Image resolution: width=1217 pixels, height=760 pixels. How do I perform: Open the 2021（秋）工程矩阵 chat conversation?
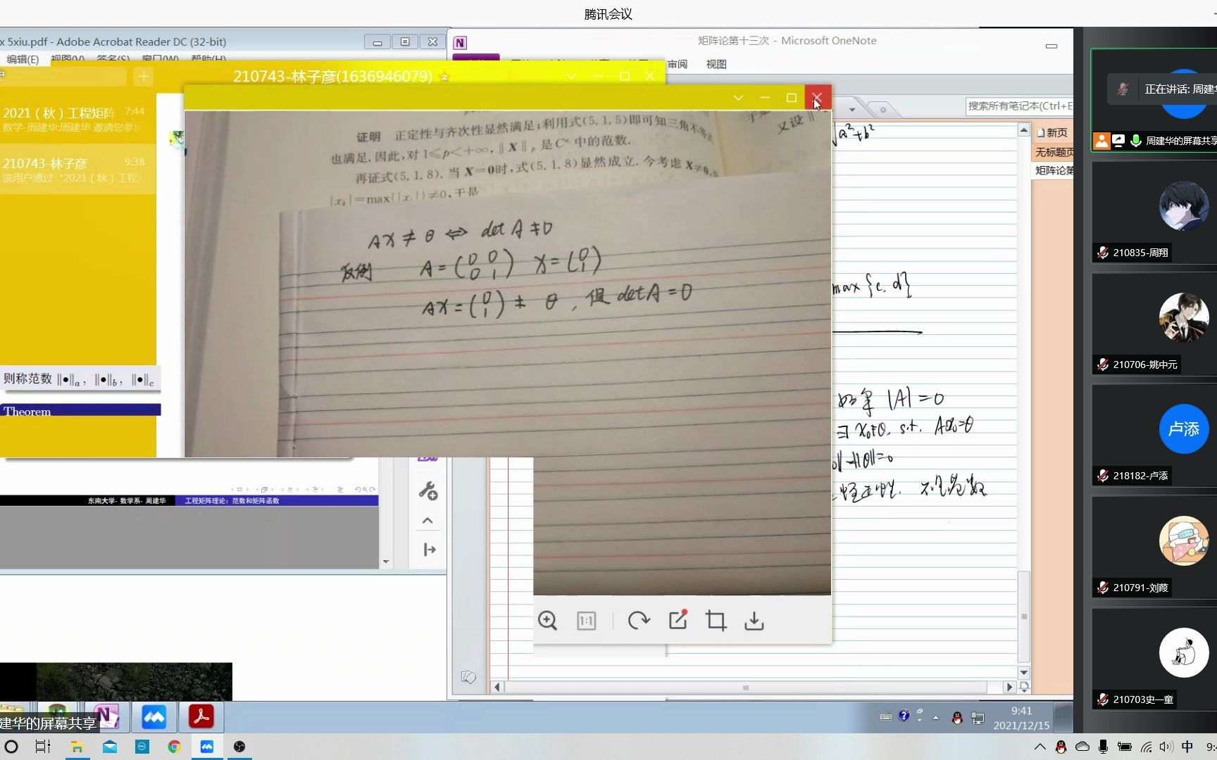[77, 119]
